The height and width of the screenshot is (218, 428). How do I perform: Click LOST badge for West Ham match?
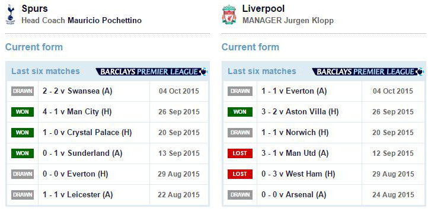click(x=240, y=174)
